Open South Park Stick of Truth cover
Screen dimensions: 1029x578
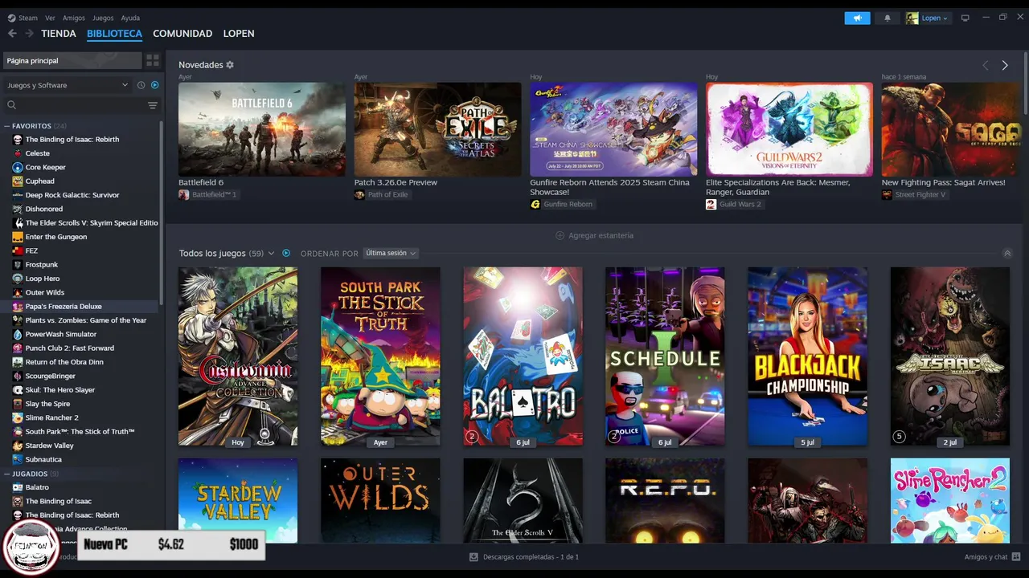[380, 356]
